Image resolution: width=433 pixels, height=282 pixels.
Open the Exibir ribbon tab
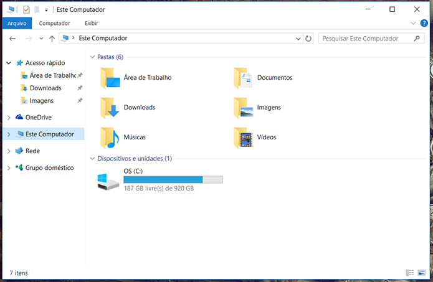92,23
